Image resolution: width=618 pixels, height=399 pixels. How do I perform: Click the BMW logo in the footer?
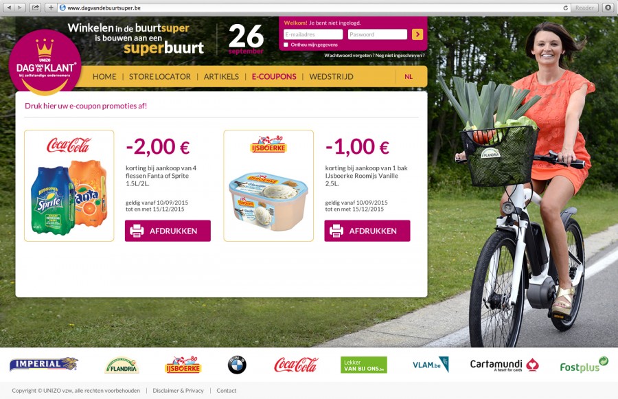coord(237,365)
